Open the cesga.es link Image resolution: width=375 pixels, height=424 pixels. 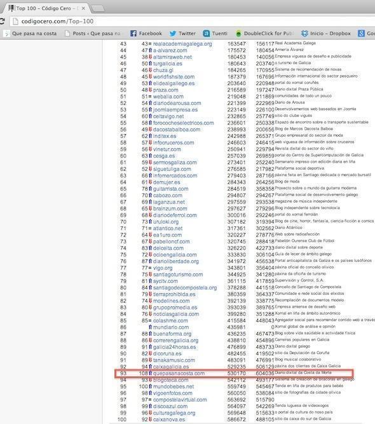[x=164, y=156]
